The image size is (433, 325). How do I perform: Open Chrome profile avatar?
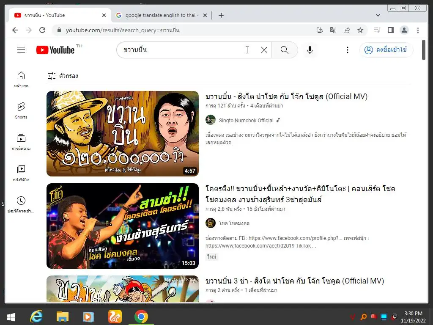404,30
